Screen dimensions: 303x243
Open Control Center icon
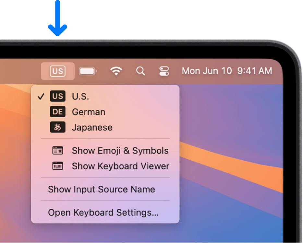coord(164,71)
